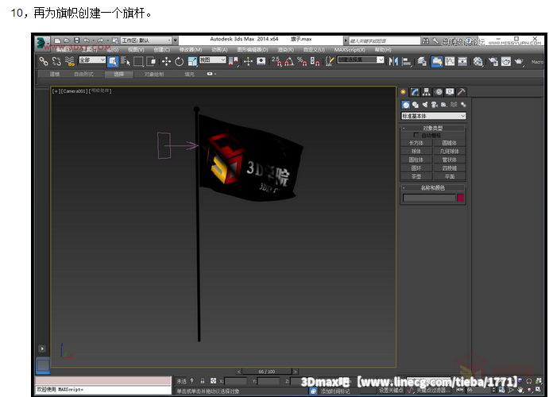The width and height of the screenshot is (549, 397).
Task: Click the 长方体 create button
Action: coord(416,143)
